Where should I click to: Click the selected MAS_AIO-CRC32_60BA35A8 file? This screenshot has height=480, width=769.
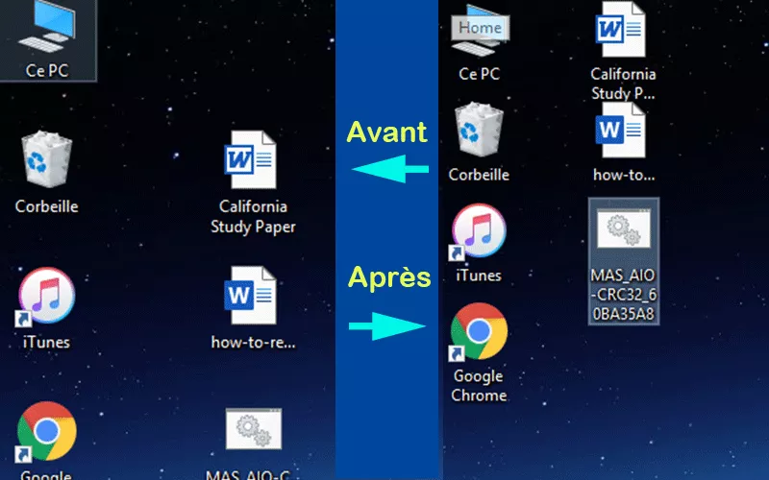[x=623, y=232]
